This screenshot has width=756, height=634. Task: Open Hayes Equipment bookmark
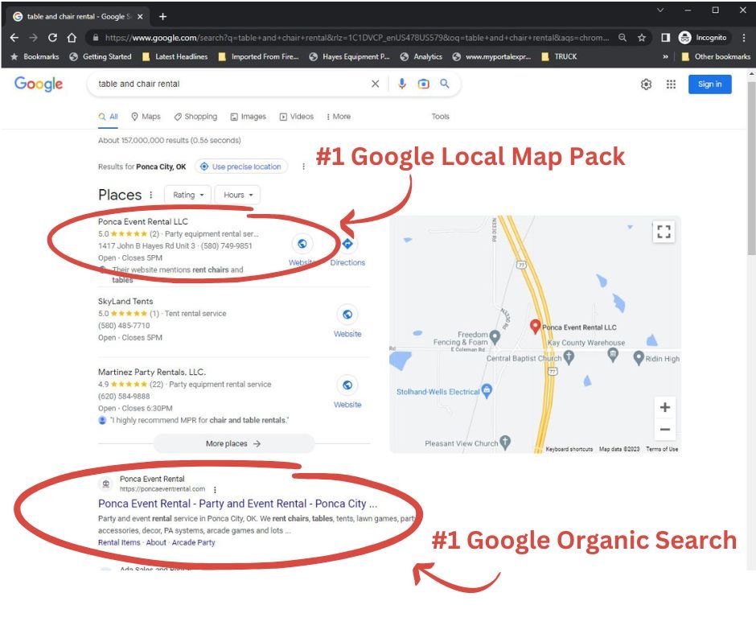(x=350, y=56)
